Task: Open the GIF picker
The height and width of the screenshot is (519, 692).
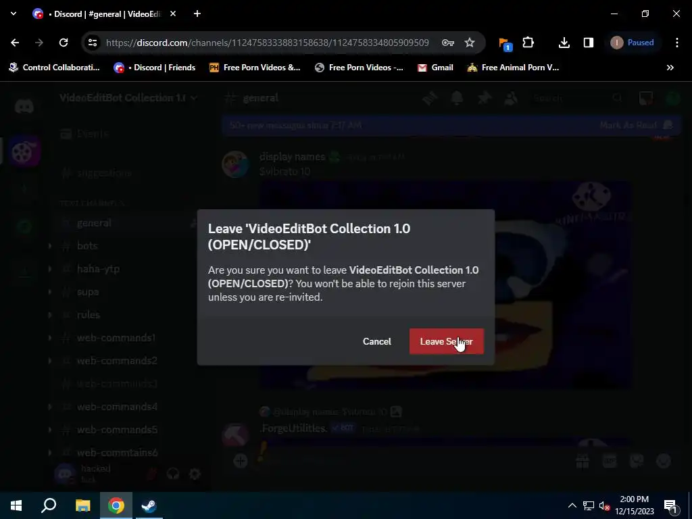Action: [x=610, y=461]
